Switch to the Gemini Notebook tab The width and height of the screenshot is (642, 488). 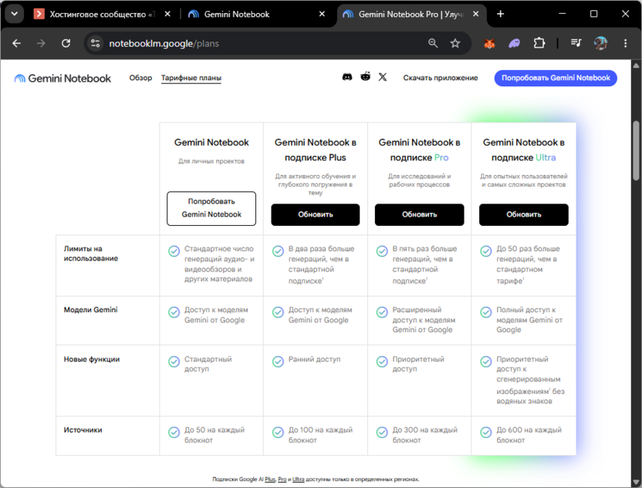(257, 15)
